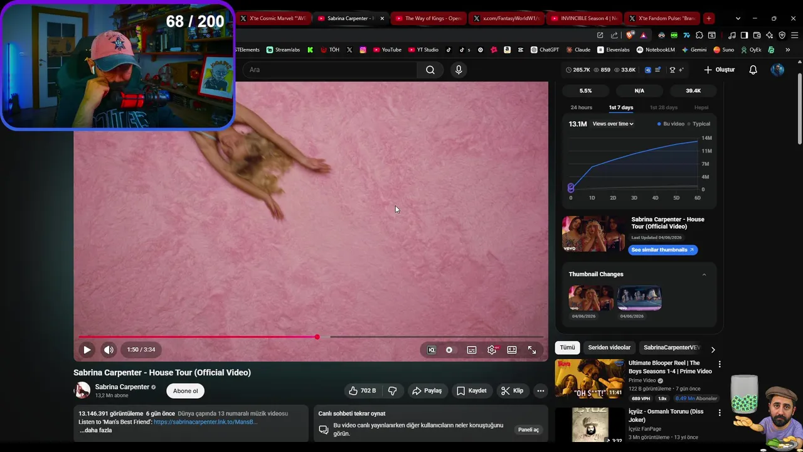The width and height of the screenshot is (803, 452).
Task: Open the browser hamburger menu
Action: 794,35
